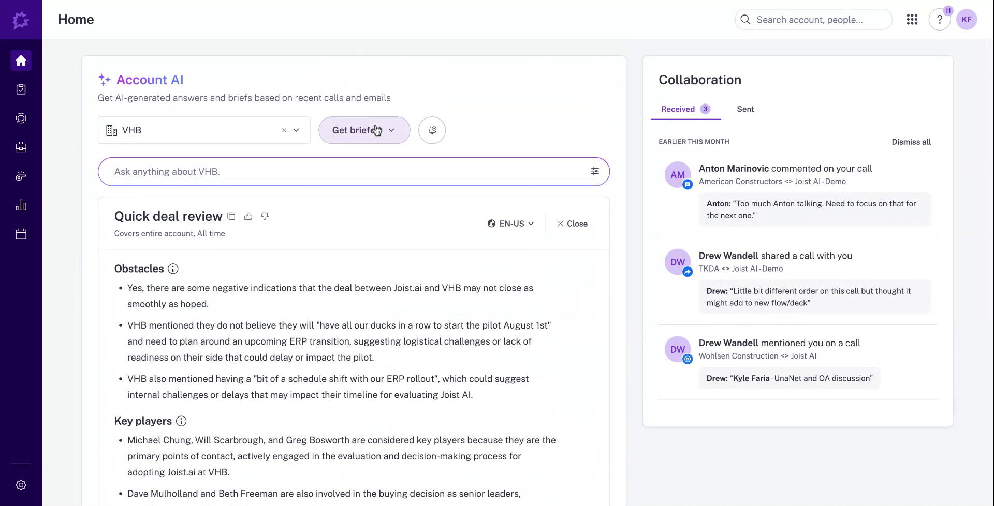View analytics via the bar chart icon

click(21, 205)
